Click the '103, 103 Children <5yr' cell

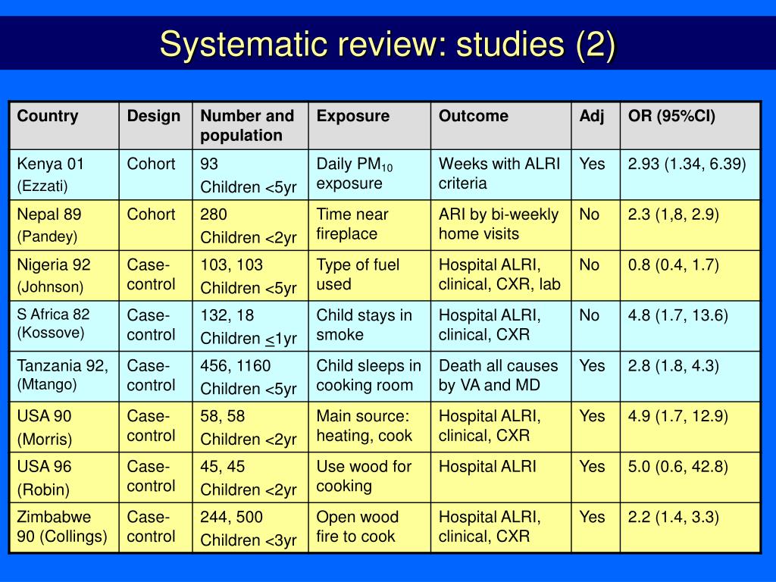tap(250, 276)
